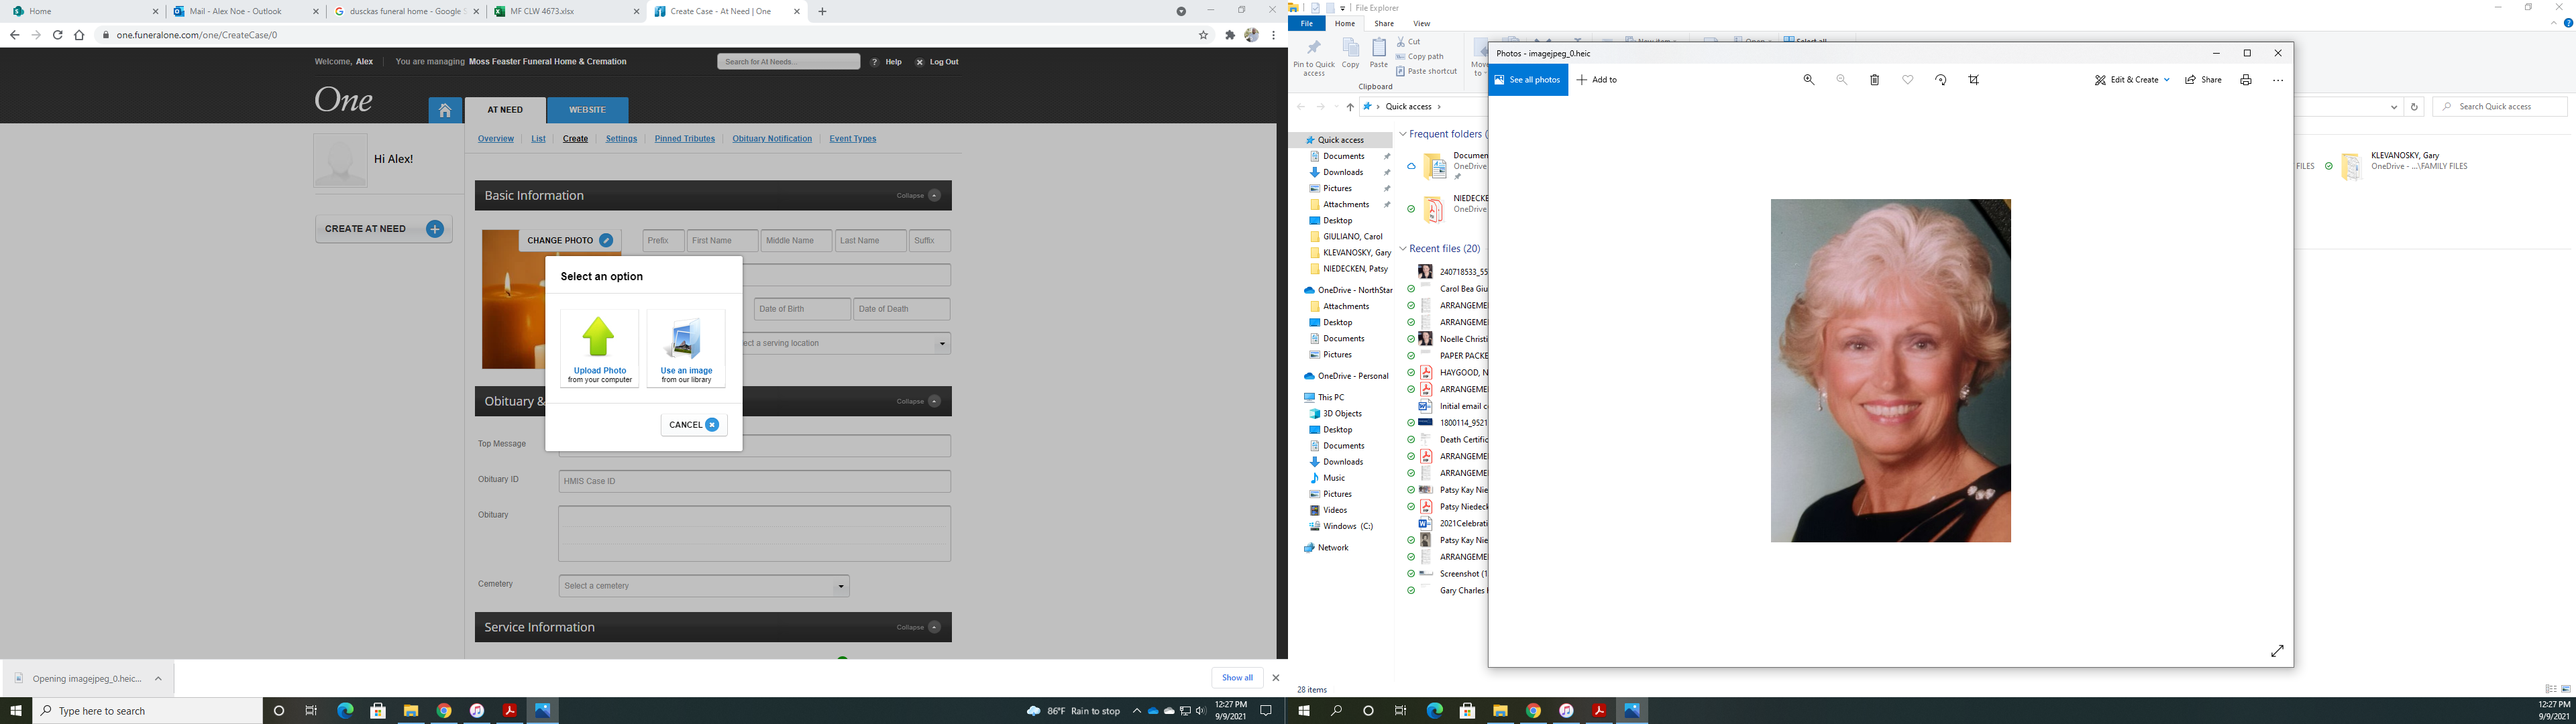Open the Select a cemetery dropdown
Viewport: 2576px width, 724px height.
click(x=703, y=586)
